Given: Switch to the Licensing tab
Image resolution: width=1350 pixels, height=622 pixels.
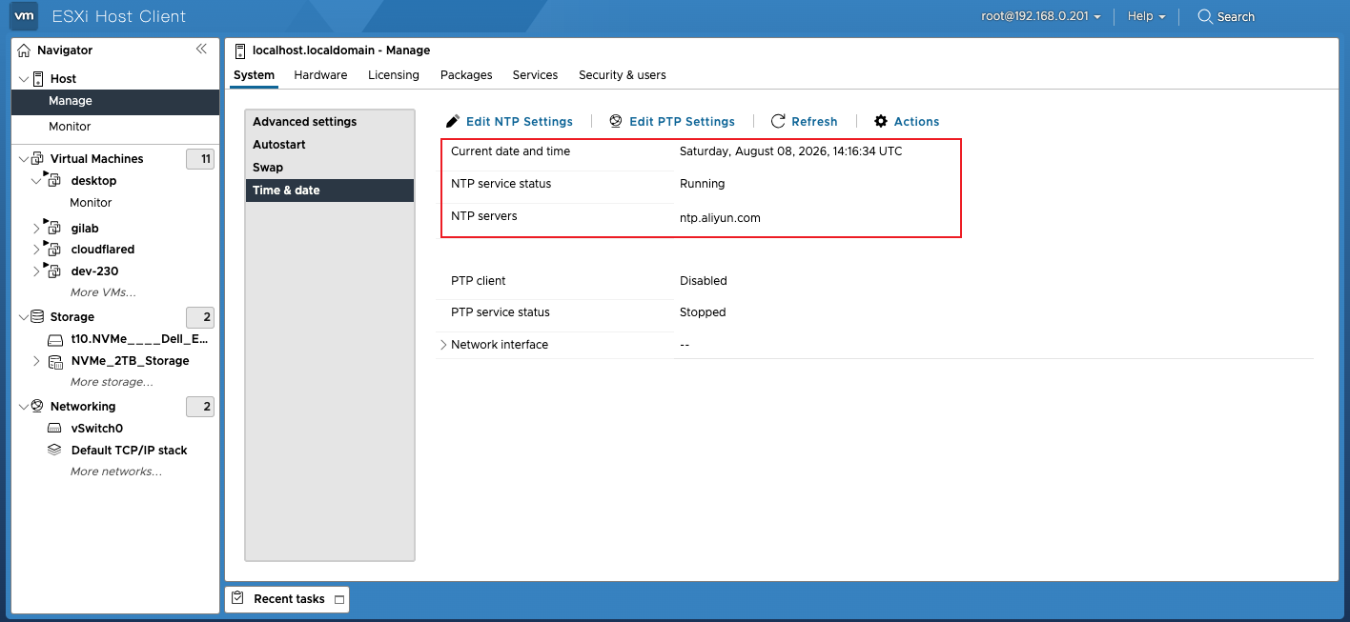Looking at the screenshot, I should tap(394, 75).
